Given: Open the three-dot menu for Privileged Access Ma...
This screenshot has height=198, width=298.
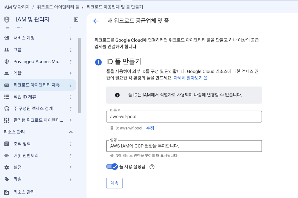Looking at the screenshot, I should coord(71,62).
